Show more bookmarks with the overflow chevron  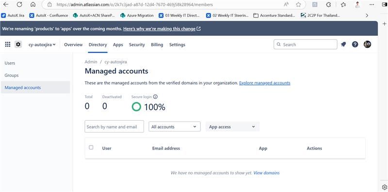coord(367,15)
